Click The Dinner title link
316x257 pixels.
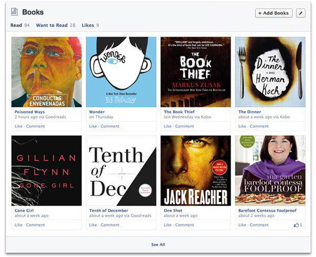pyautogui.click(x=250, y=112)
